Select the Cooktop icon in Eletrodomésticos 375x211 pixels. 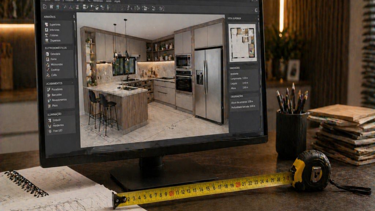point(48,70)
